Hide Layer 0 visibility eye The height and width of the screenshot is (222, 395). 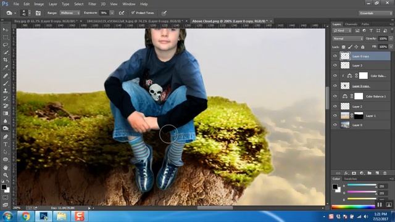(x=335, y=125)
